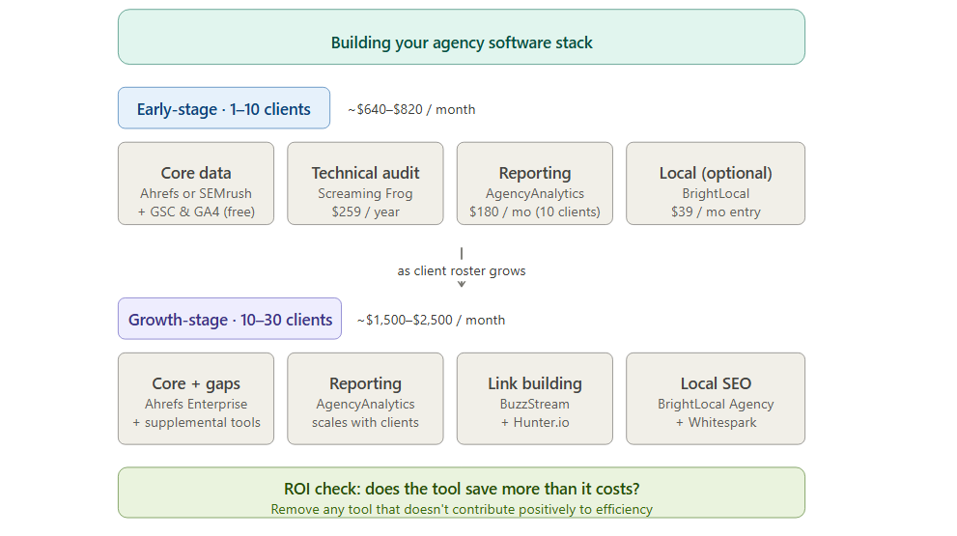Click the 'BrightLocal Agency' text
This screenshot has height=536, width=957.
[716, 404]
